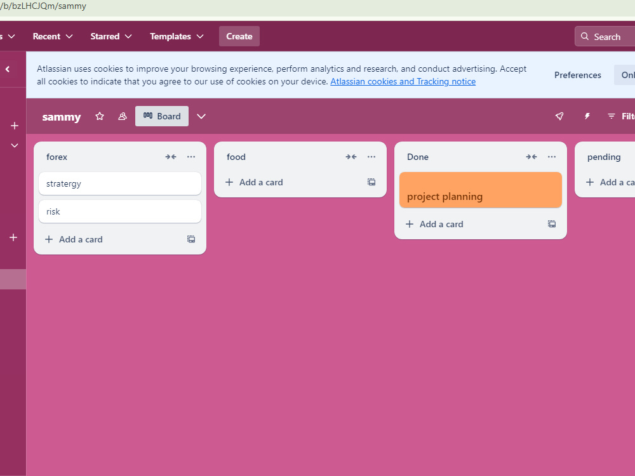Open cookie Preferences
Viewport: 635px width, 476px height.
(x=577, y=75)
